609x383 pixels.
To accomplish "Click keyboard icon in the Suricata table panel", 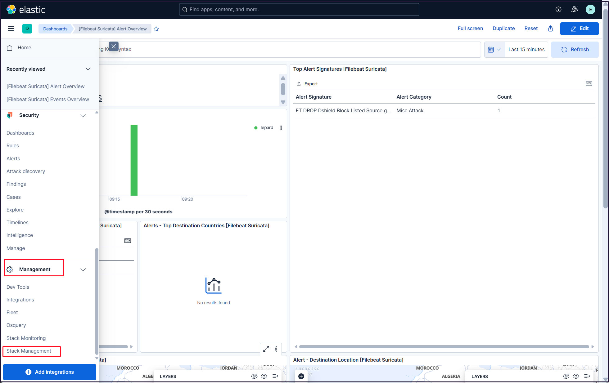I will (128, 241).
